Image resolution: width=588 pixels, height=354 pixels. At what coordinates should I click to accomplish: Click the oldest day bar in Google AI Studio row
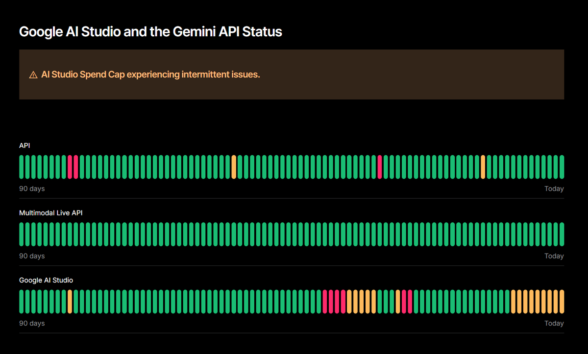point(22,302)
